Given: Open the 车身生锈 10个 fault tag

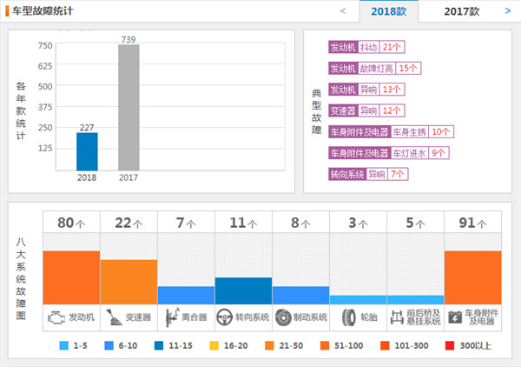Looking at the screenshot, I should (x=391, y=132).
